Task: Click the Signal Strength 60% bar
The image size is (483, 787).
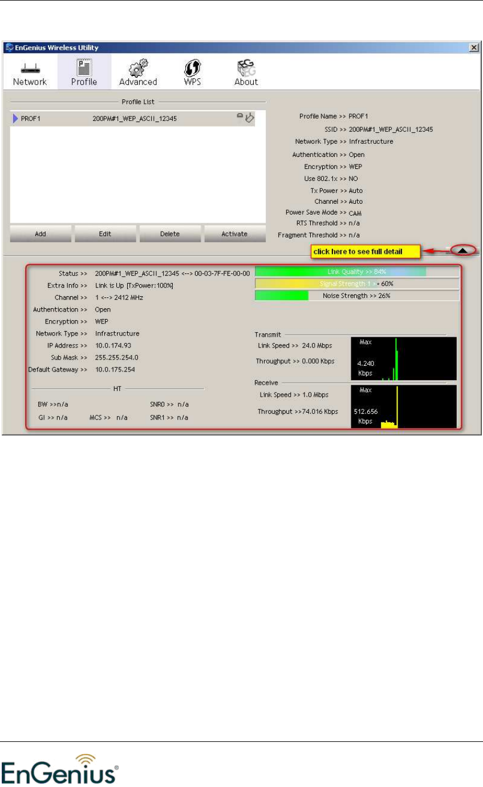Action: click(x=357, y=284)
